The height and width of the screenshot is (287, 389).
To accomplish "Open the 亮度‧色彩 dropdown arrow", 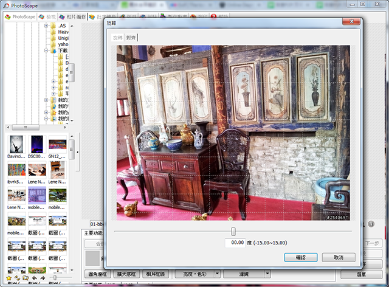I will click(218, 274).
